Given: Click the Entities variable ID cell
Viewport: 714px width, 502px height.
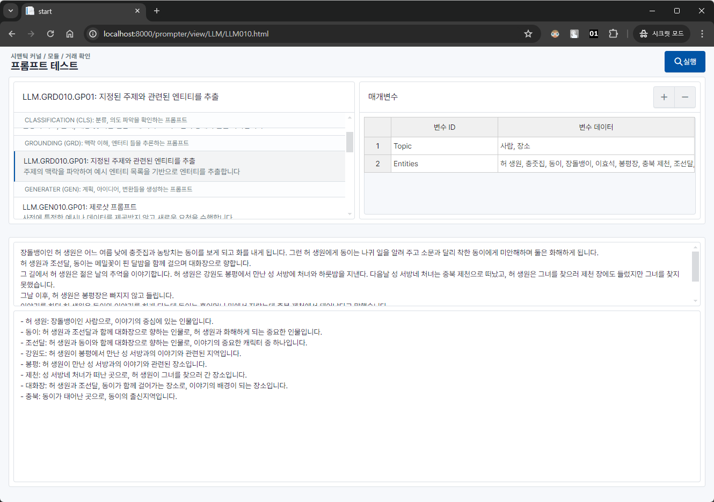Looking at the screenshot, I should (445, 164).
